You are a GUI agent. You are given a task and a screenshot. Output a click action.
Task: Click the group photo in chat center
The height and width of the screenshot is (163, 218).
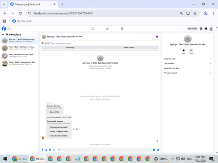(100, 58)
